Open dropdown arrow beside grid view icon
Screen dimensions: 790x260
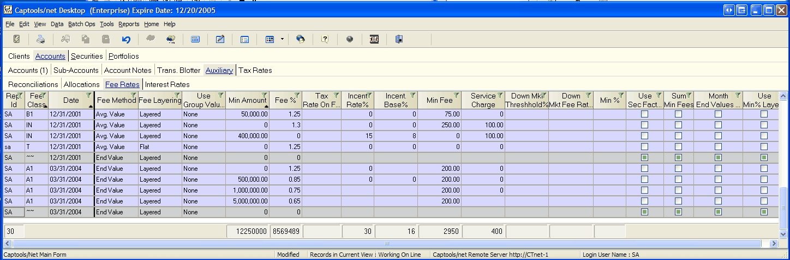coord(282,39)
